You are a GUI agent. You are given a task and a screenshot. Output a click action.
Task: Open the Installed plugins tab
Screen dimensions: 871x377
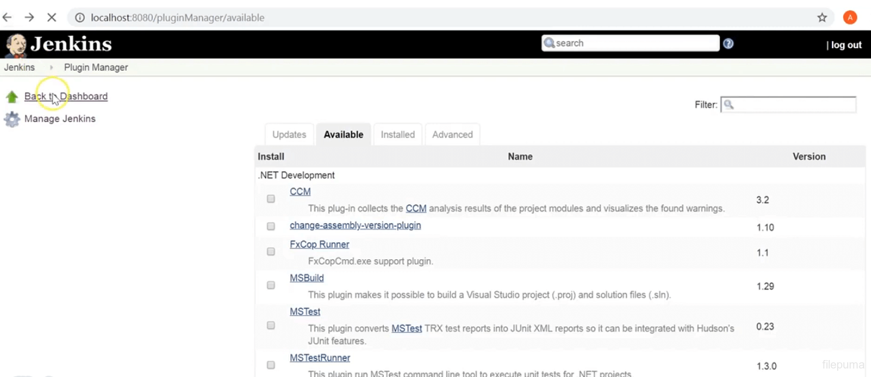coord(397,135)
